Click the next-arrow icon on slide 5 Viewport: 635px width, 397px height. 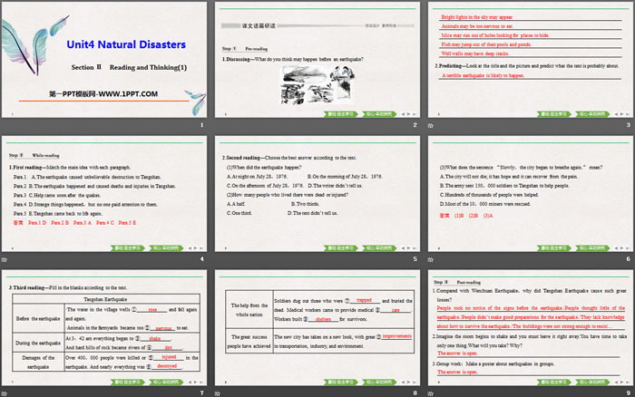[408, 248]
